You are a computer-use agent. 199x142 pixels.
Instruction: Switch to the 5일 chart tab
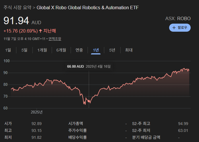pyautogui.click(x=24, y=50)
